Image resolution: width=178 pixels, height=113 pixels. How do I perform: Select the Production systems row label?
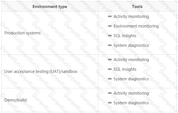[x=23, y=33]
